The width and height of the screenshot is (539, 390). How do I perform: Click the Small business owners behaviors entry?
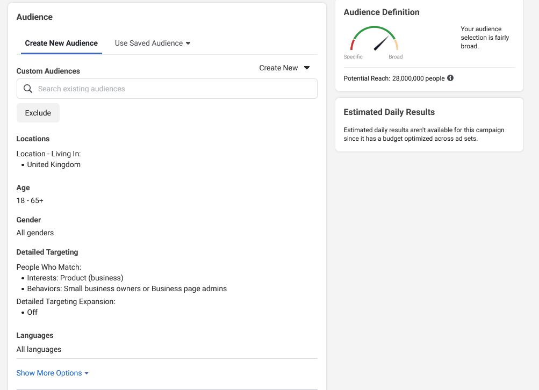(x=127, y=288)
